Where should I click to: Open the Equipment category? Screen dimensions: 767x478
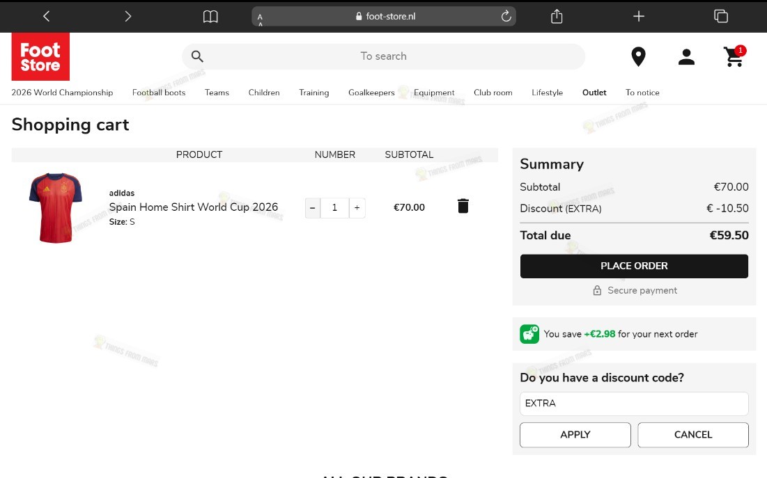tap(434, 93)
